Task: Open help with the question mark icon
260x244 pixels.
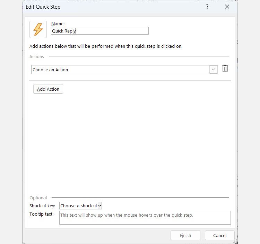Action: coord(207,7)
